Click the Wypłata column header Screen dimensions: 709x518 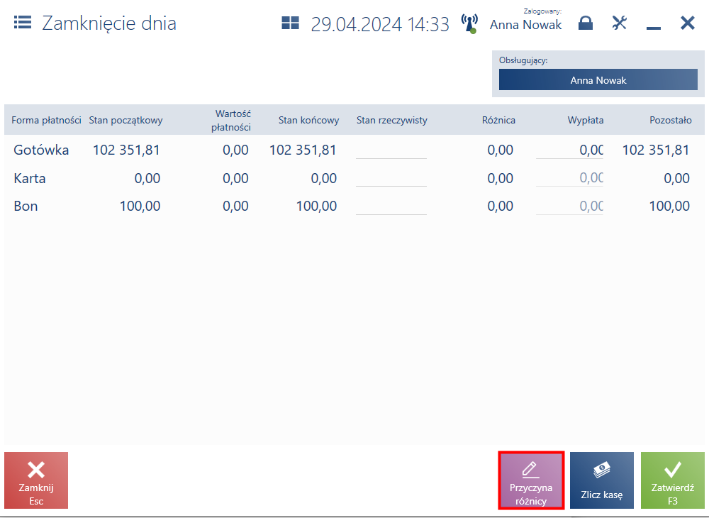pos(586,120)
